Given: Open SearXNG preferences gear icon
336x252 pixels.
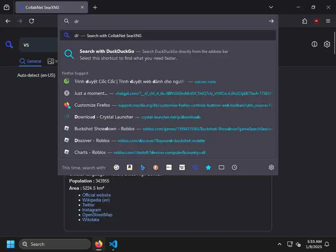Looking at the screenshot, I should (327, 44).
